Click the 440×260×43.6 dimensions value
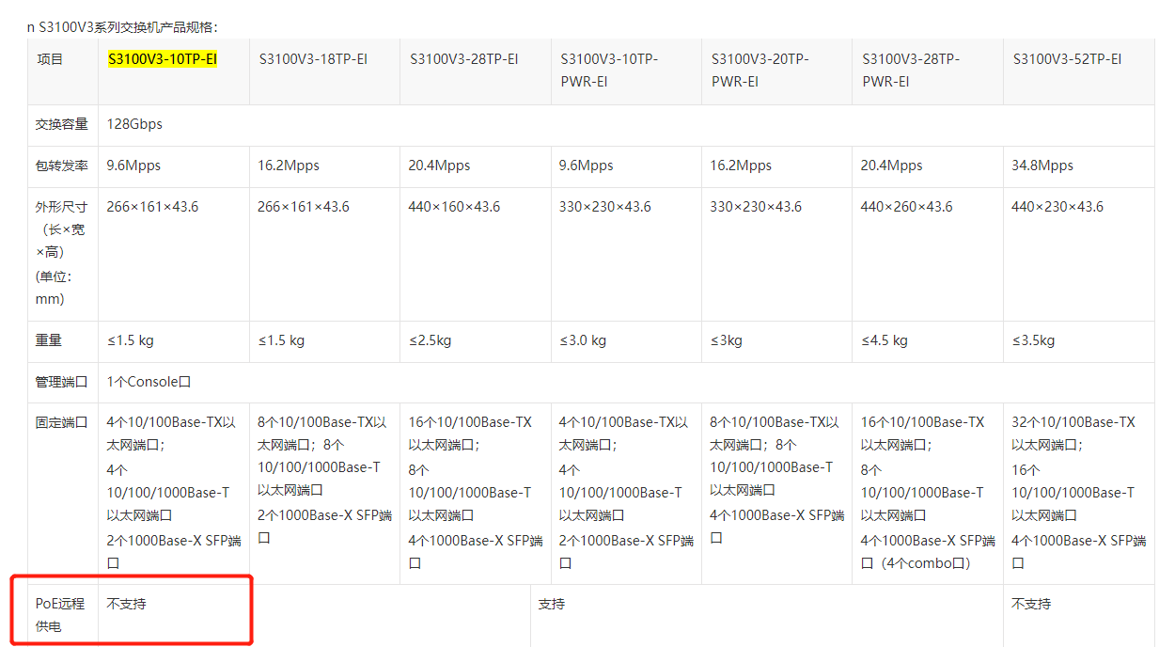The image size is (1159, 647). 906,207
